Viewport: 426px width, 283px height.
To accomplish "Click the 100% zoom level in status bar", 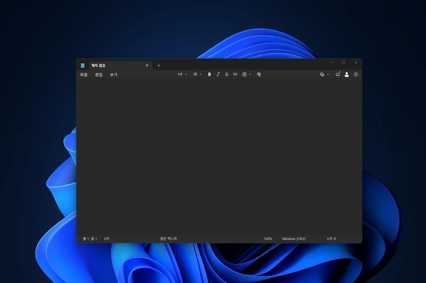I will pos(268,239).
